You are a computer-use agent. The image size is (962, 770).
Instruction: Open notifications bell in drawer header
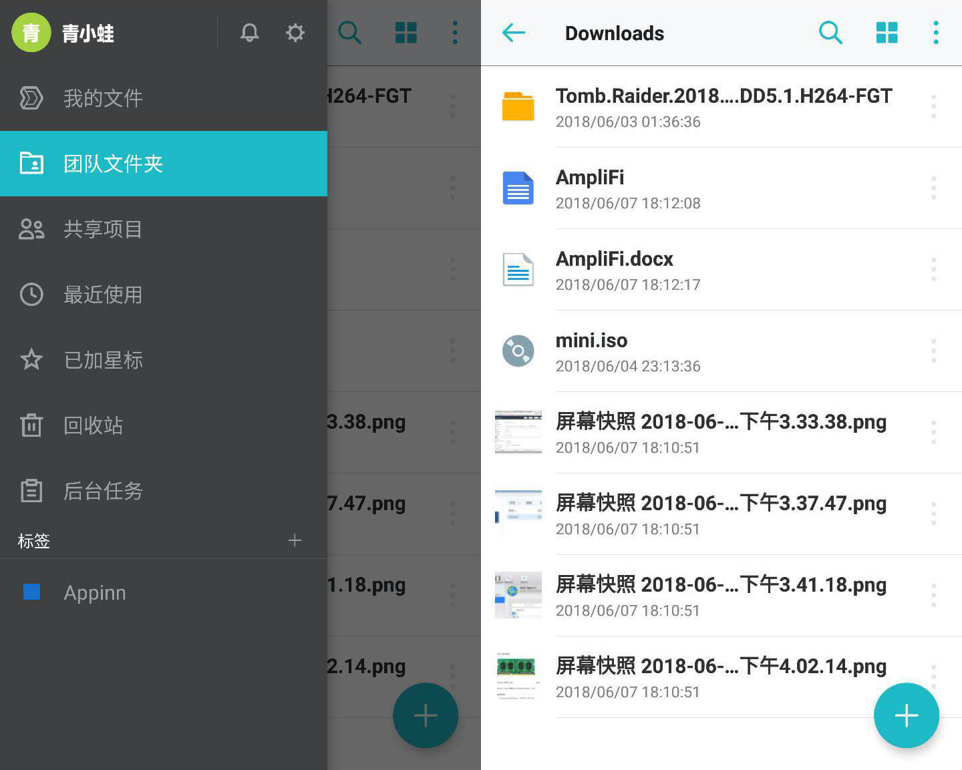(250, 32)
